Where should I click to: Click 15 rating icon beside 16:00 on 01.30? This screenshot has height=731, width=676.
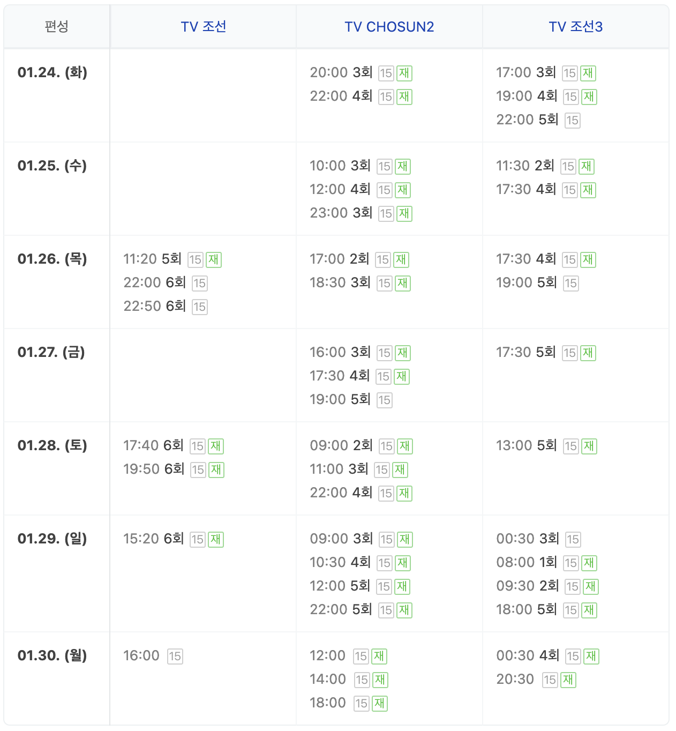[x=175, y=657]
